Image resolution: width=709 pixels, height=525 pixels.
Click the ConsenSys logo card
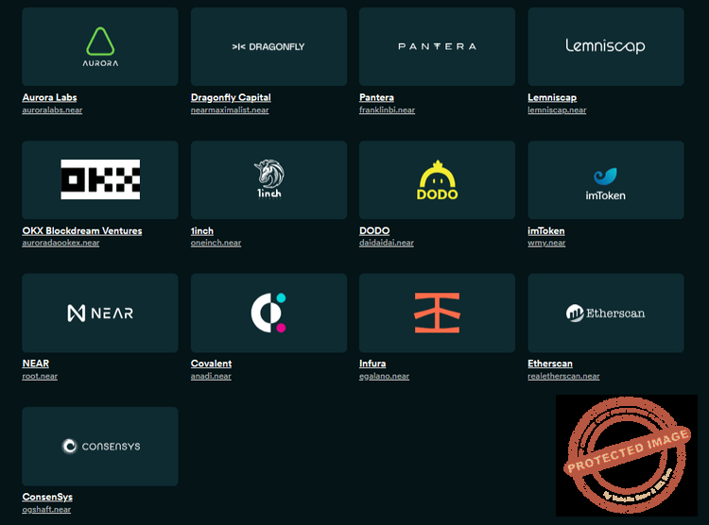click(x=100, y=447)
